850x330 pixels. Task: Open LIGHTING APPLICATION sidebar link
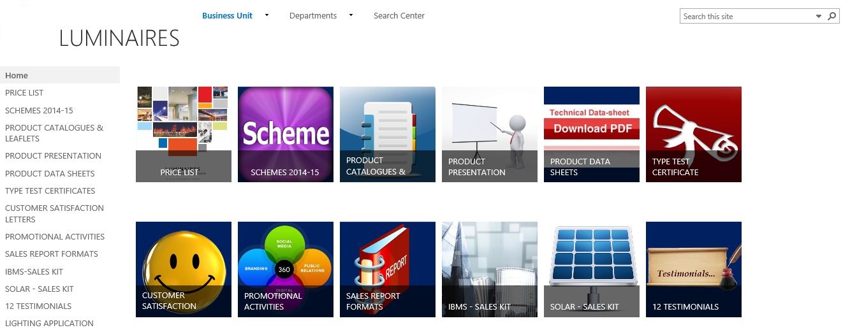tap(49, 323)
